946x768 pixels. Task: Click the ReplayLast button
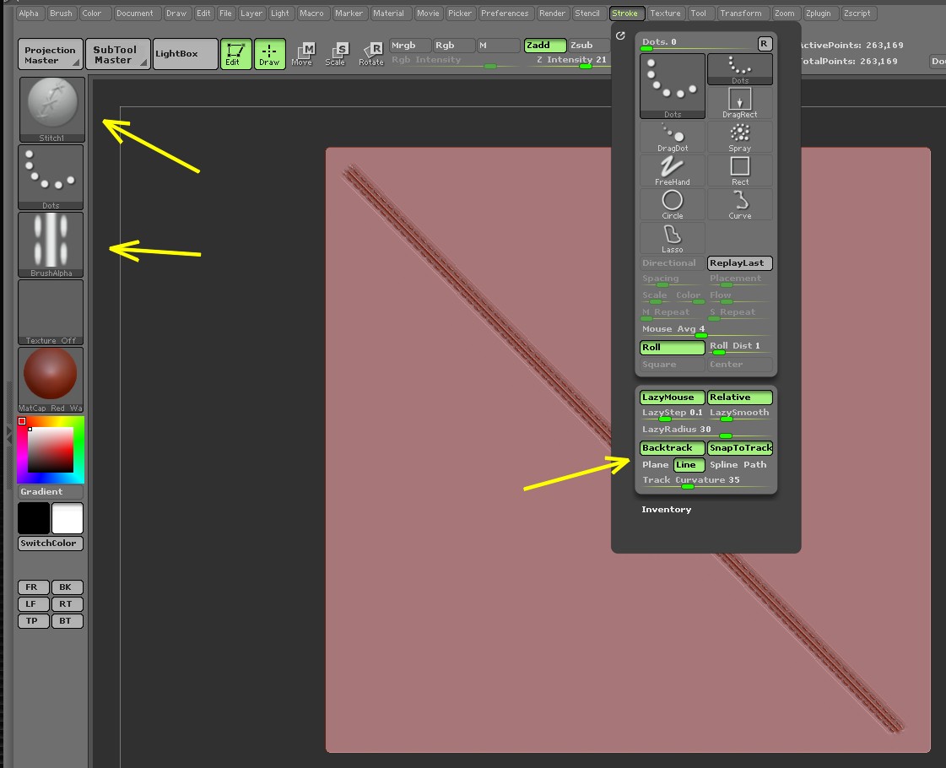(x=739, y=263)
